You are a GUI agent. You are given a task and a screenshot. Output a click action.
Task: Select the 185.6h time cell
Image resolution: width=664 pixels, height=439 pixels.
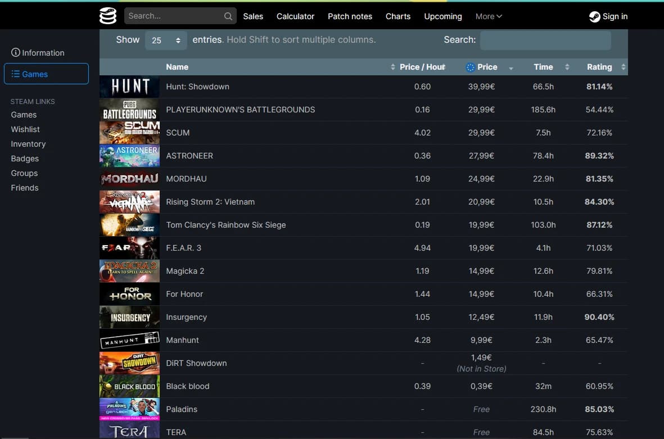[543, 110]
